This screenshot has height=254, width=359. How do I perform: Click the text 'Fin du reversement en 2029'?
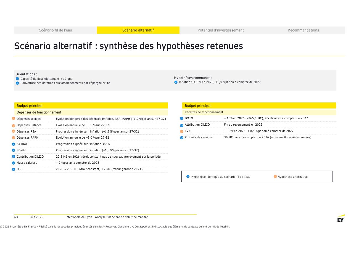[x=243, y=125]
